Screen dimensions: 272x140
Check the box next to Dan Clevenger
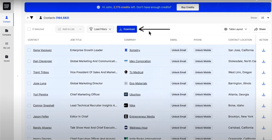tap(29, 61)
